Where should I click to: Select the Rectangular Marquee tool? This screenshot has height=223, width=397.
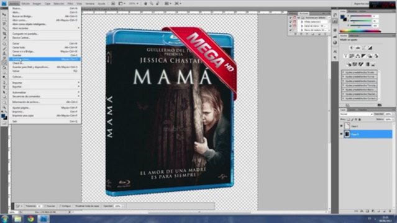[4, 19]
